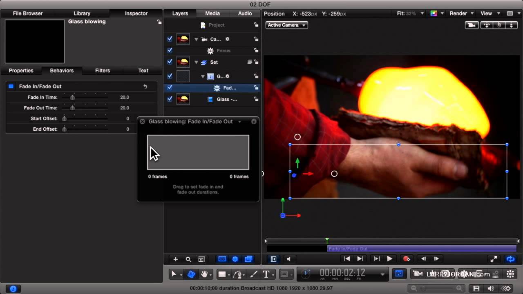Switch to the Library tab
The image size is (523, 294).
click(82, 13)
